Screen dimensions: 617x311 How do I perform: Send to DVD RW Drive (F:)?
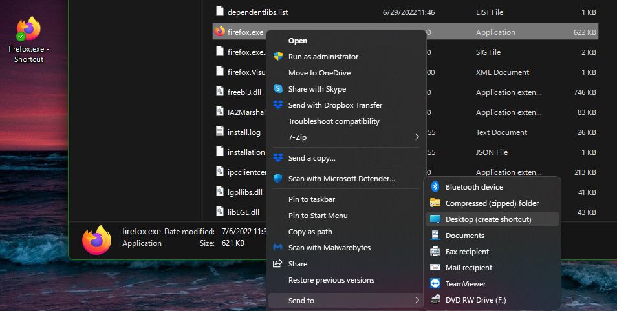pyautogui.click(x=476, y=300)
